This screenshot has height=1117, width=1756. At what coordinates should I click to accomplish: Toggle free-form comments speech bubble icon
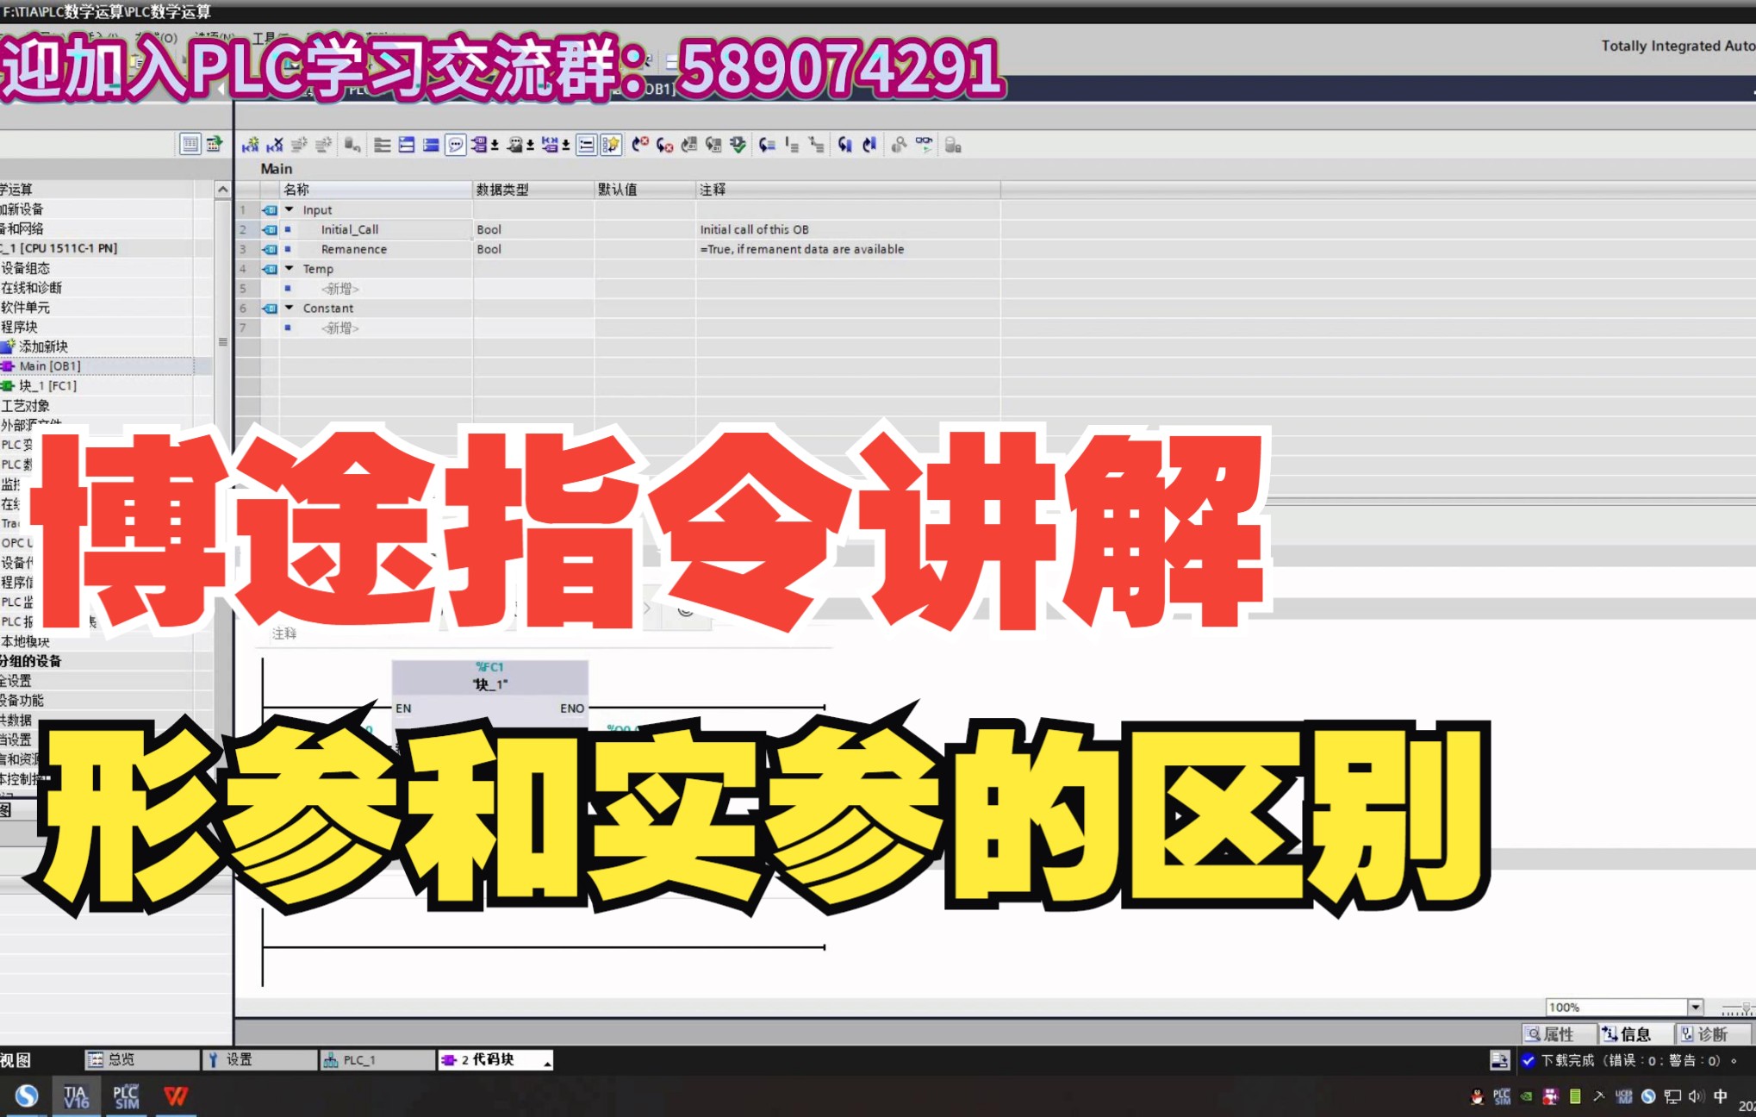click(x=455, y=145)
